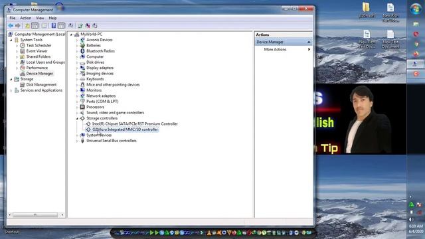
Task: Collapse the MyWorld-PC root node
Action: (x=71, y=35)
